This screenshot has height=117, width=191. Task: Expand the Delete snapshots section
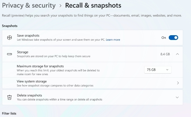[177, 97]
